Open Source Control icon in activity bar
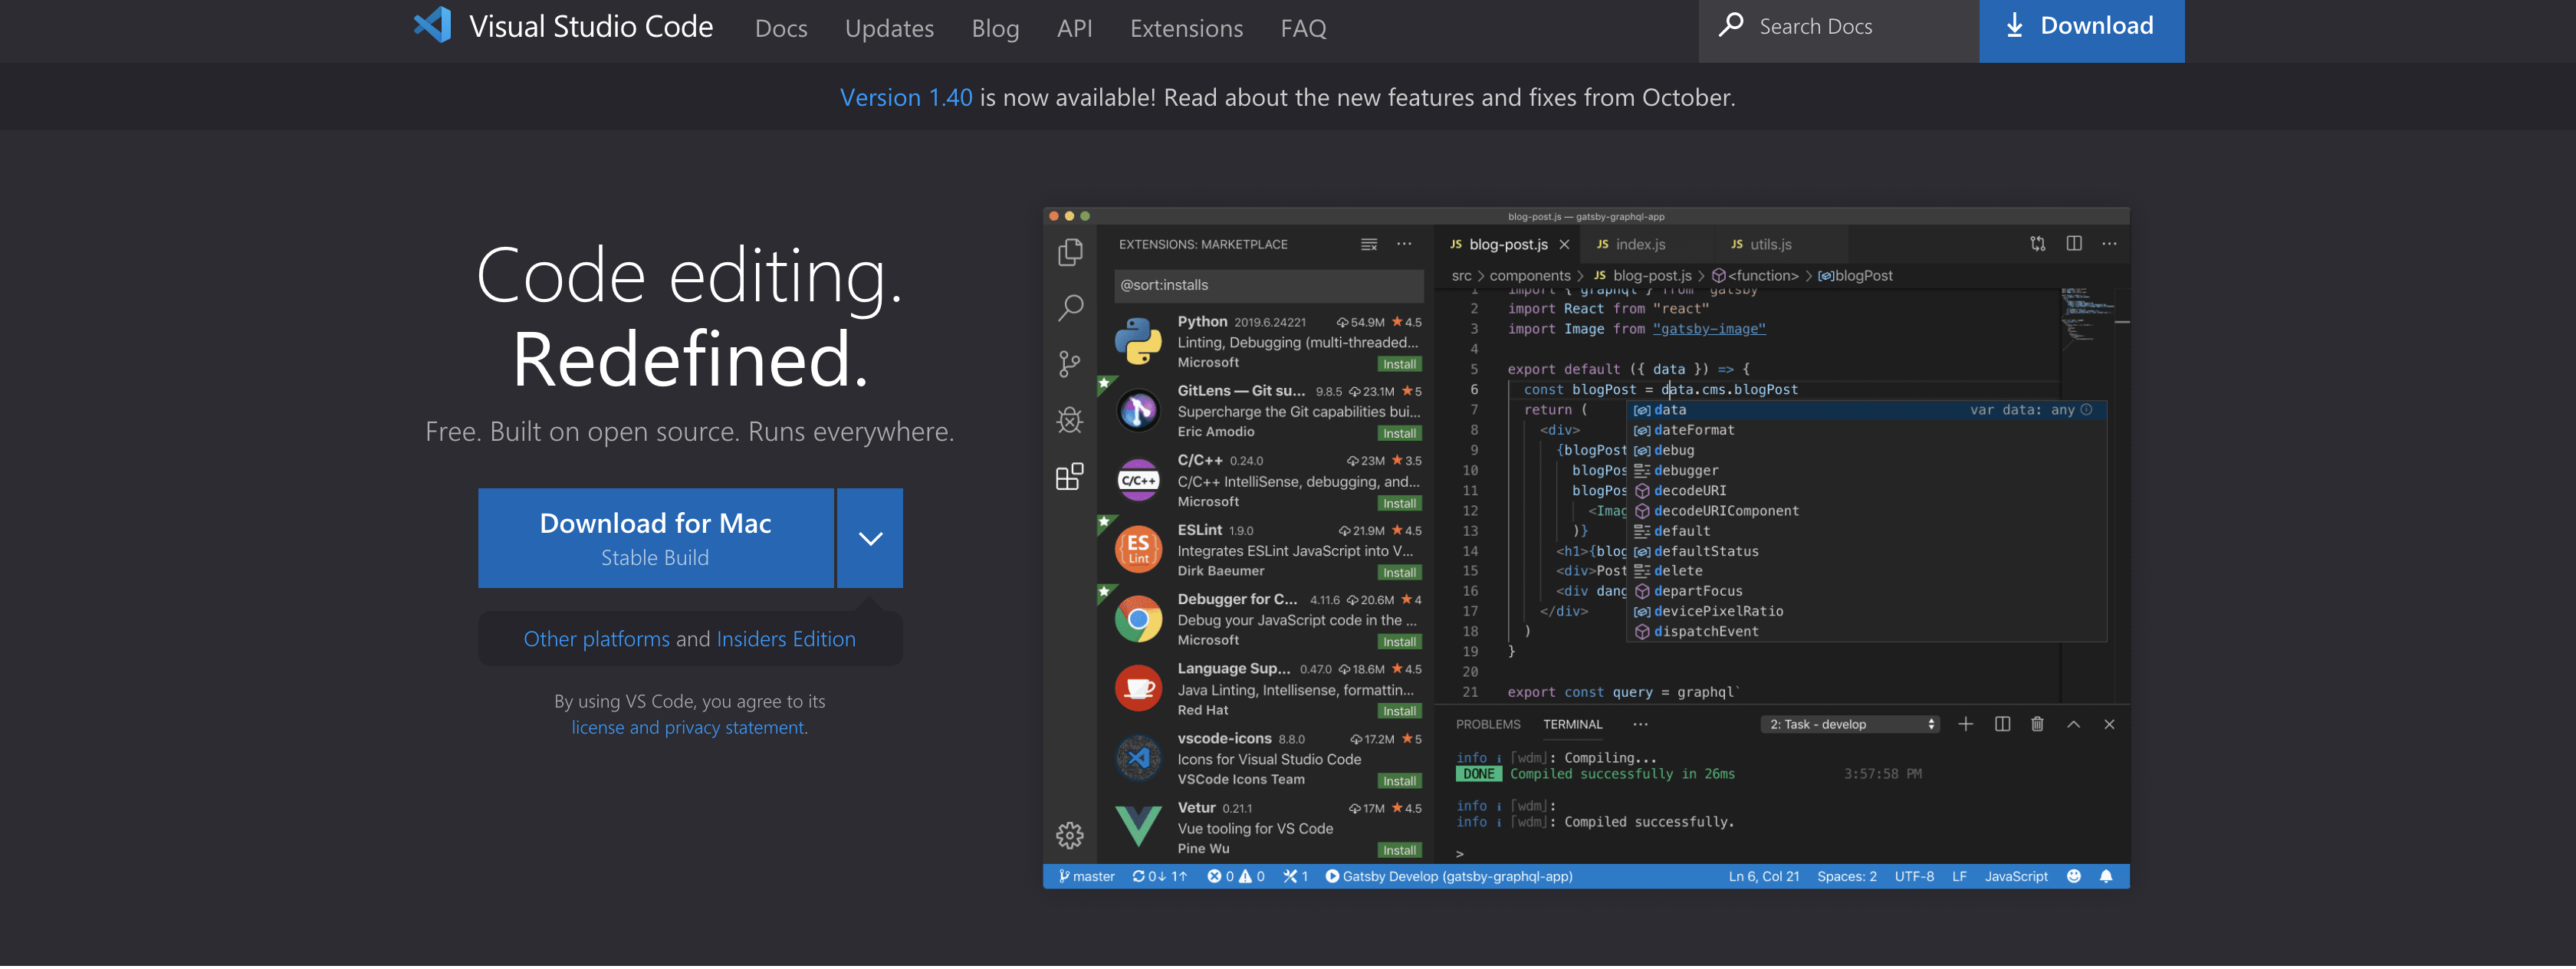The width and height of the screenshot is (2576, 969). pos(1070,364)
